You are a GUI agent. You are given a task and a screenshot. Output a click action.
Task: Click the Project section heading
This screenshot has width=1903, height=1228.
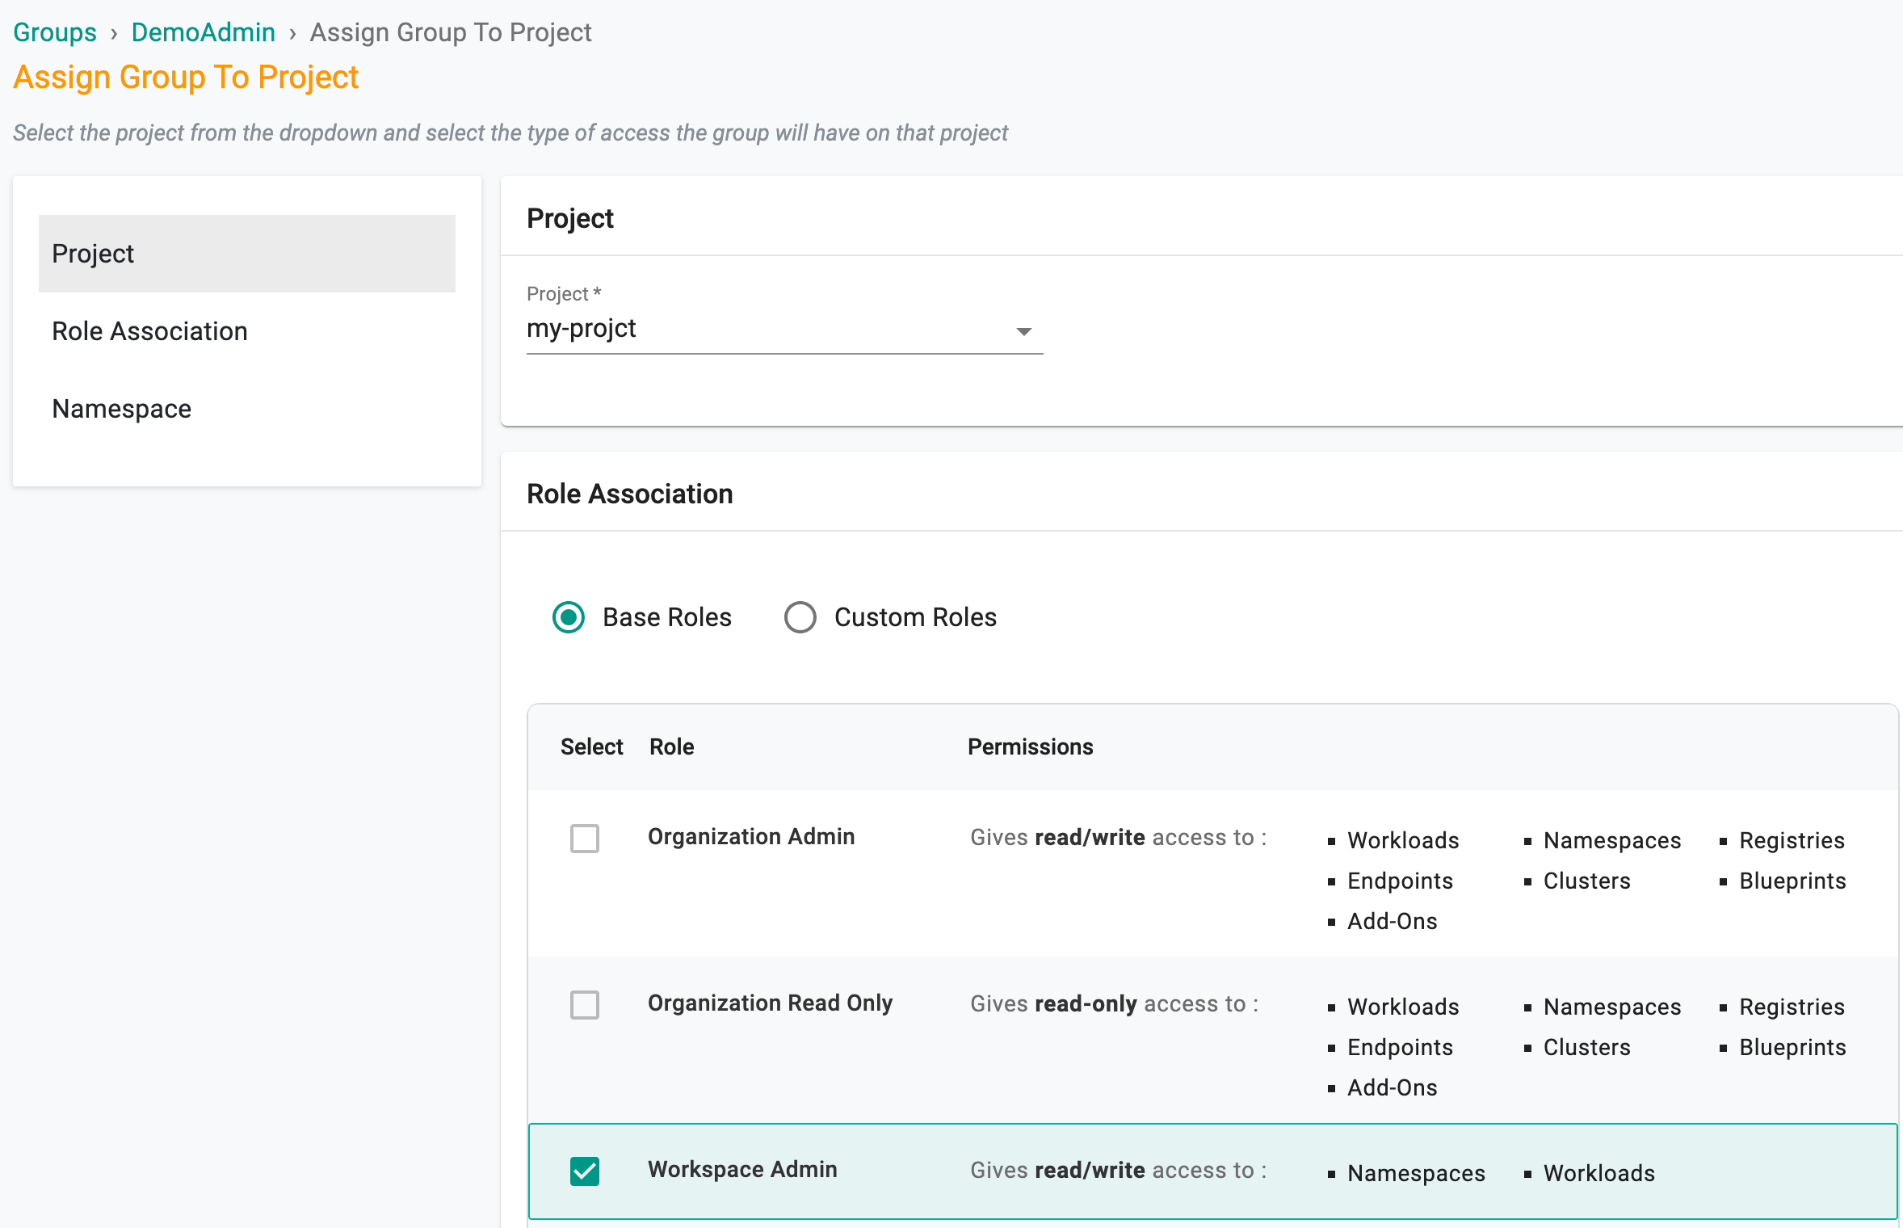tap(570, 219)
